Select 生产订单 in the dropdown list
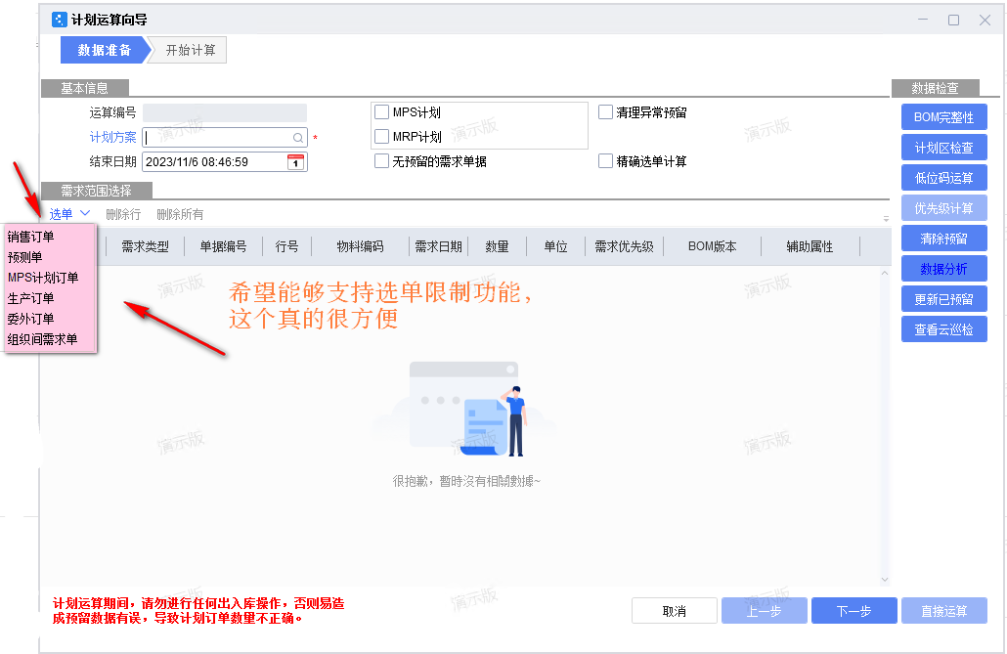The width and height of the screenshot is (1007, 654). [x=31, y=298]
